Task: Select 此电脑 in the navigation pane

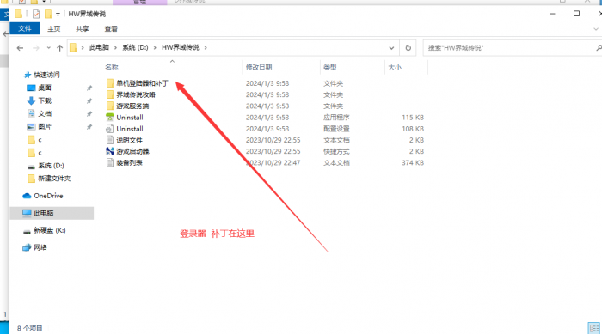Action: click(52, 213)
